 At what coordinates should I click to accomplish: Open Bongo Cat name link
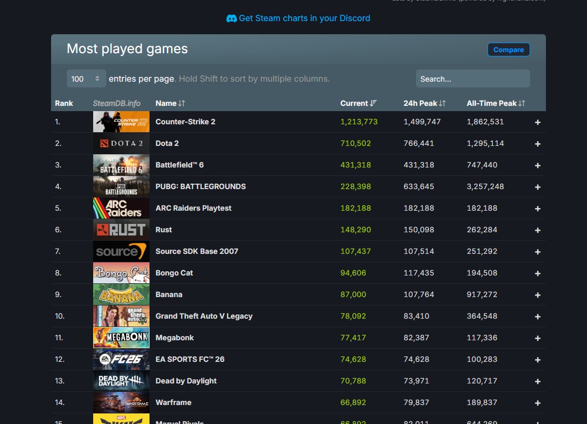click(x=174, y=273)
